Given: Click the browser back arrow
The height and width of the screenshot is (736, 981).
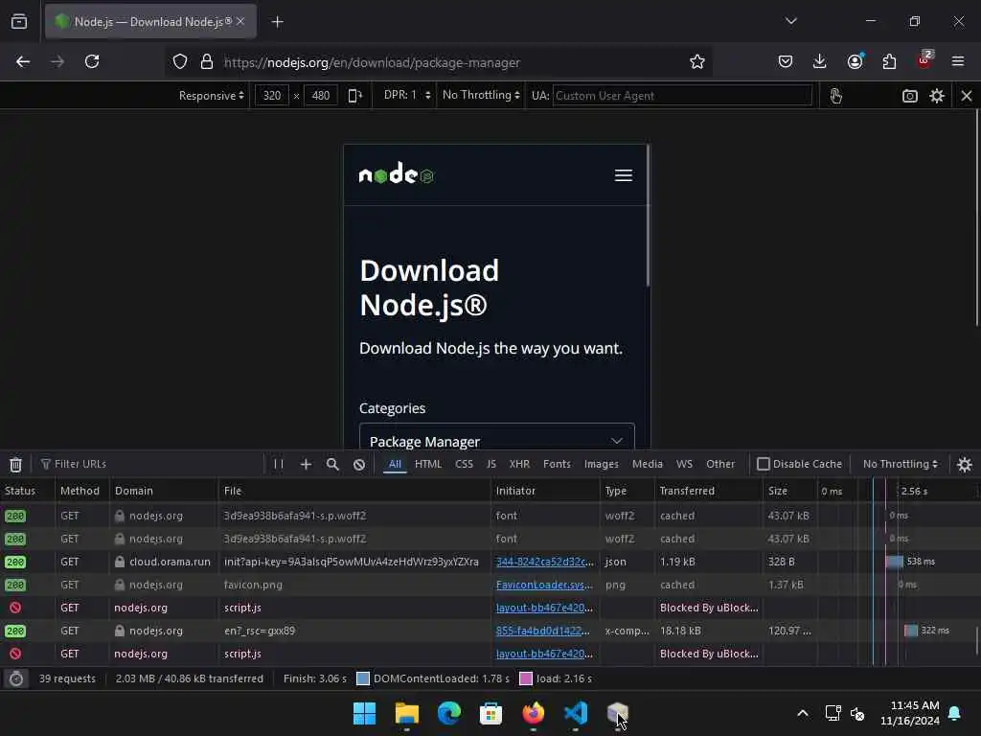Looking at the screenshot, I should [23, 61].
